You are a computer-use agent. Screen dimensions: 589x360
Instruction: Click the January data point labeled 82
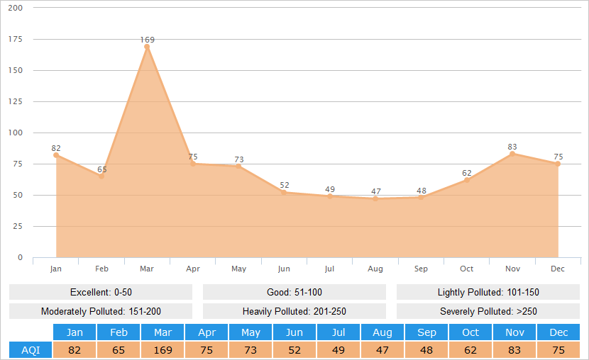pos(56,155)
